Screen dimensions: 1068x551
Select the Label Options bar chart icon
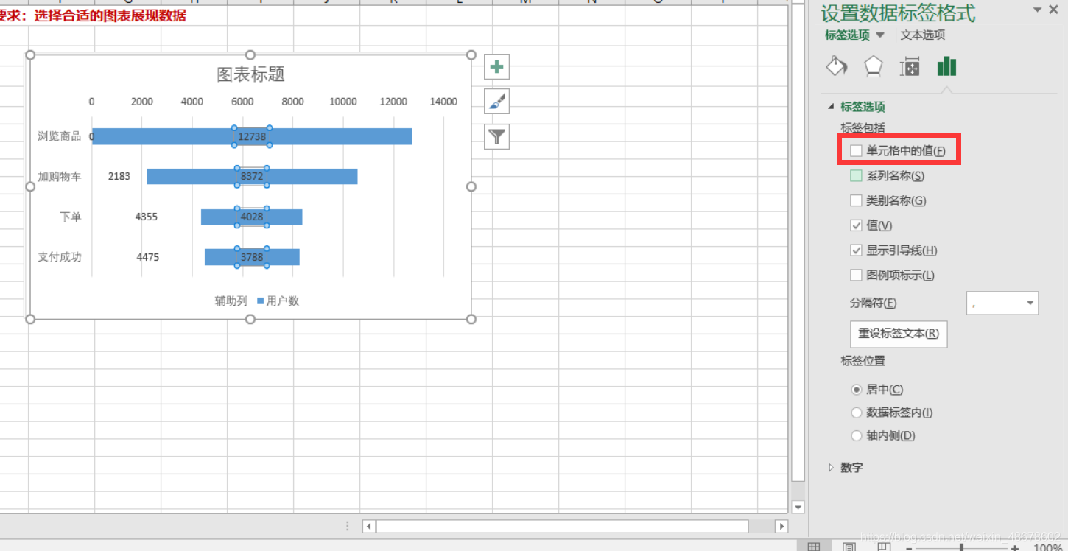946,67
